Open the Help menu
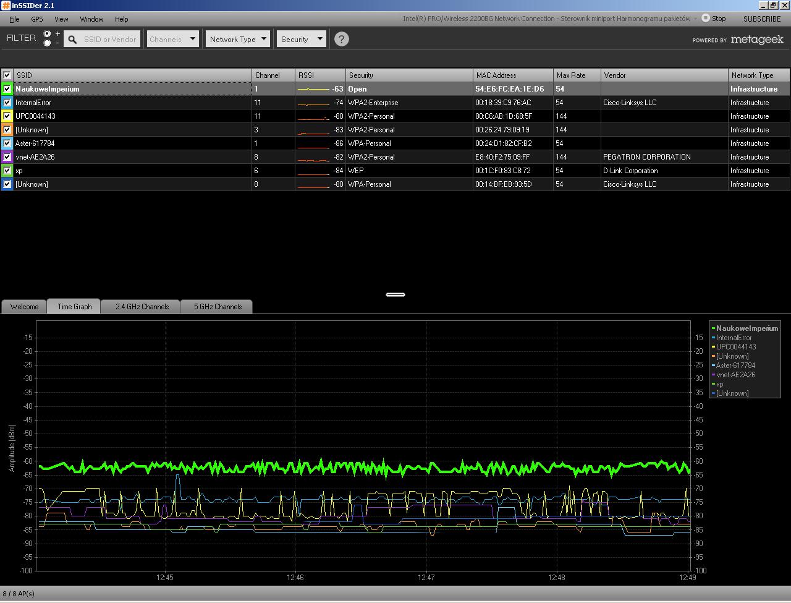791x603 pixels. 121,19
